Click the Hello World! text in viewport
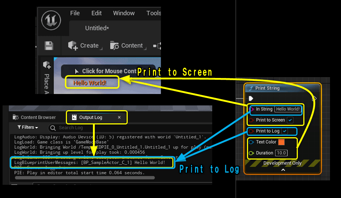 [x=90, y=83]
